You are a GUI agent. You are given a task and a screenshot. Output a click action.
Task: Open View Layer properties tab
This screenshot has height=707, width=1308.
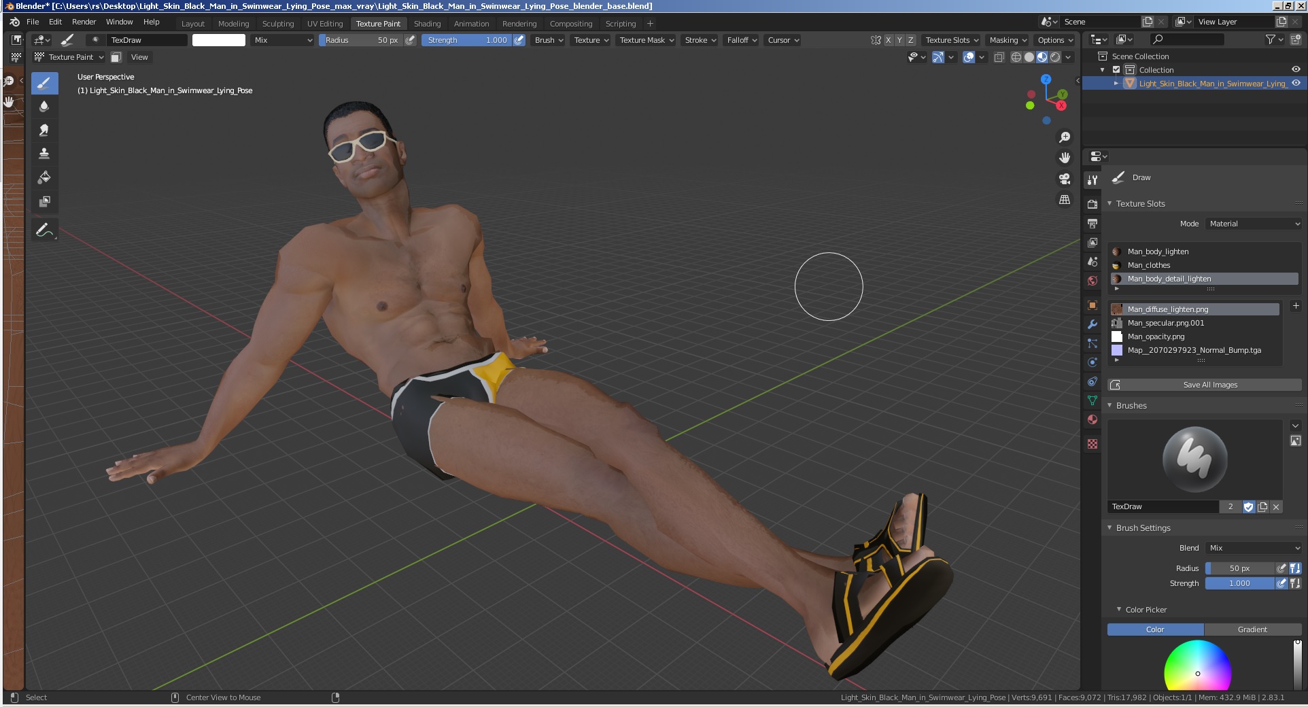[1092, 242]
